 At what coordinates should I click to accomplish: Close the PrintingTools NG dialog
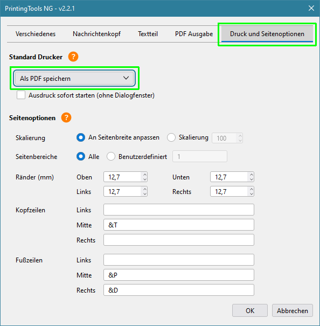tap(311, 8)
